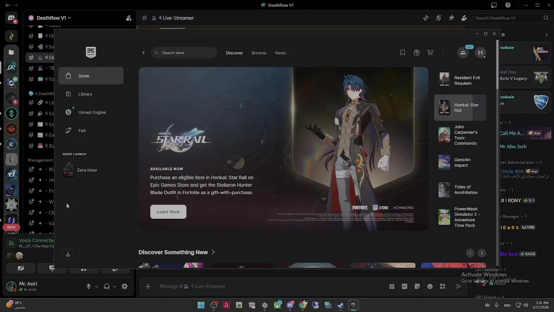Select PowerWash Simulator 2 Adventure Time Pack

[x=460, y=217]
